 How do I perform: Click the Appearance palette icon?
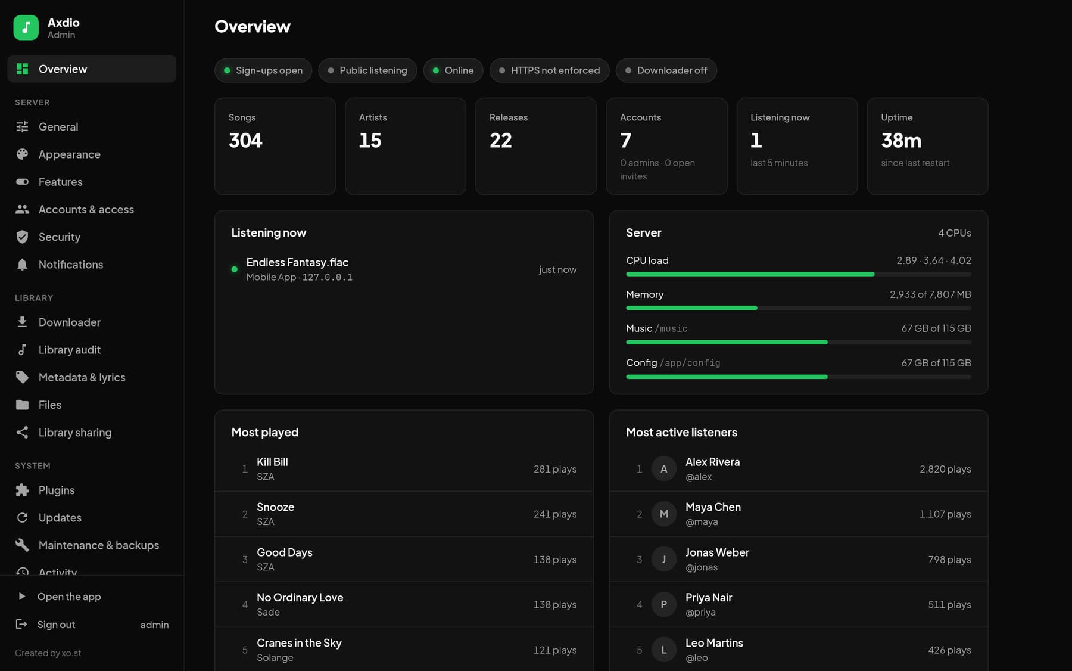point(23,154)
